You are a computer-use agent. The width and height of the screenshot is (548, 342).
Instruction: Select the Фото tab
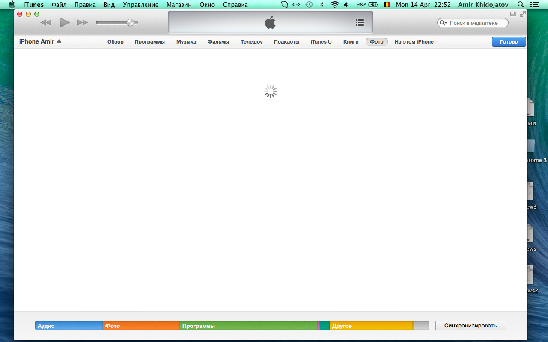[x=377, y=42]
